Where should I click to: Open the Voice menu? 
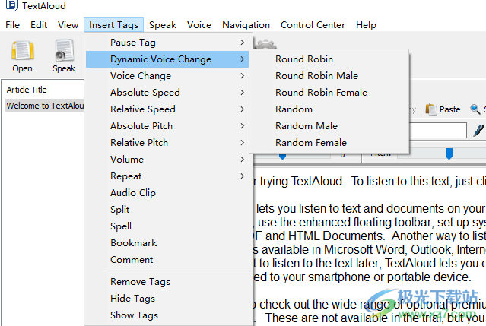(199, 25)
